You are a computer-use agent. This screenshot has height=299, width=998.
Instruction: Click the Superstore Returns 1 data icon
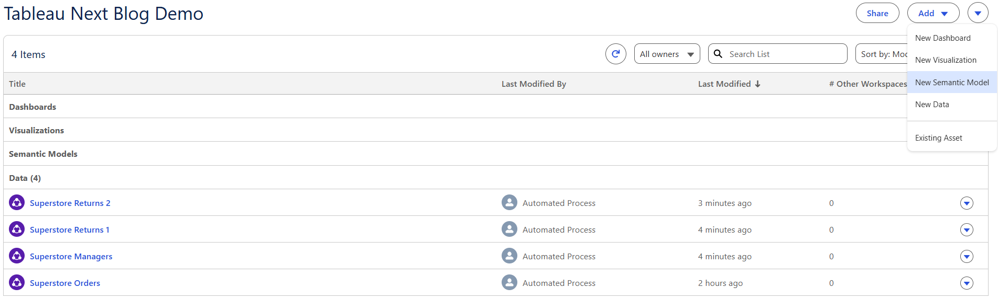point(17,229)
